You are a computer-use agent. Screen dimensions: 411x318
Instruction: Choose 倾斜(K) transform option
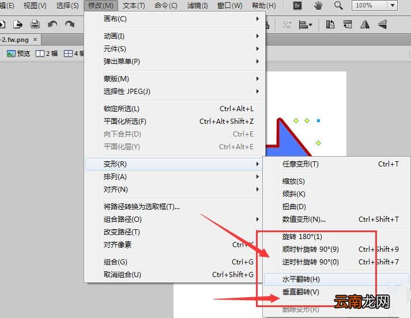[337, 194]
